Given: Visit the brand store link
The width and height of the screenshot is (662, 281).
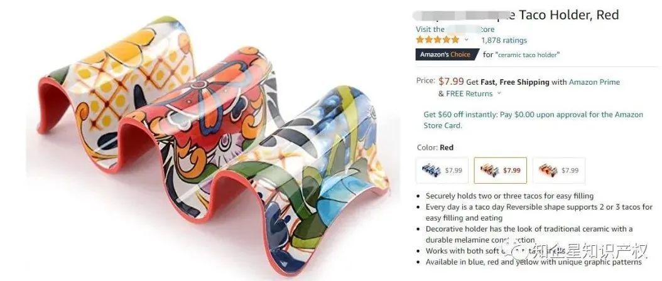Looking at the screenshot, I should tap(455, 29).
